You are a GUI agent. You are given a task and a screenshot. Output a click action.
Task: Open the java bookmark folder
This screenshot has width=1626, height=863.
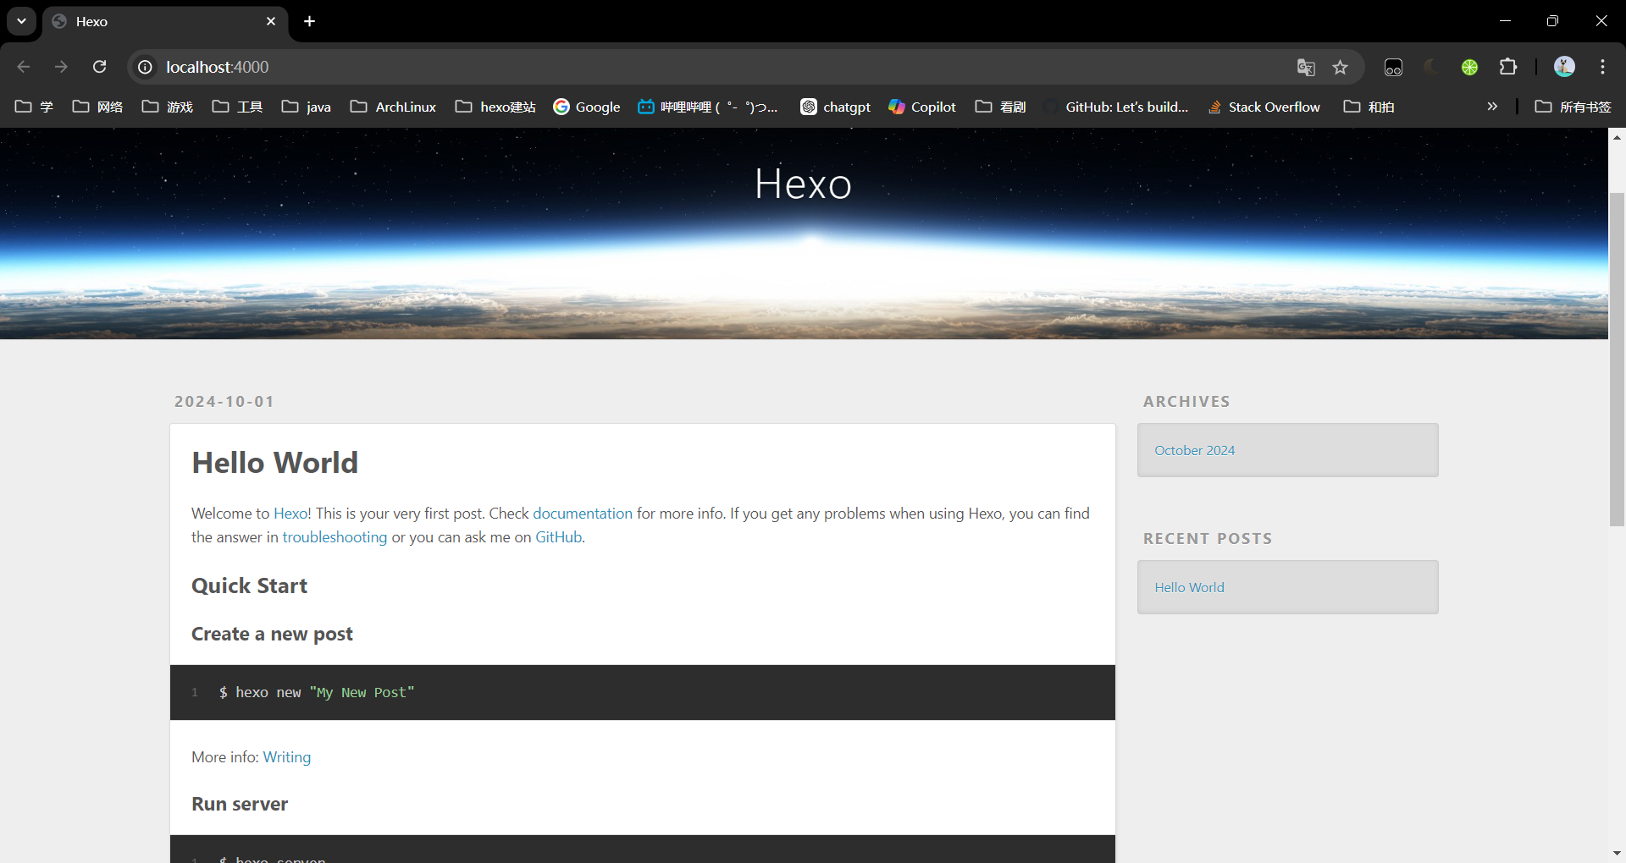click(307, 107)
